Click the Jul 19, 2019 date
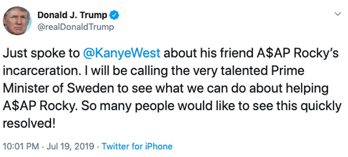 coord(70,147)
